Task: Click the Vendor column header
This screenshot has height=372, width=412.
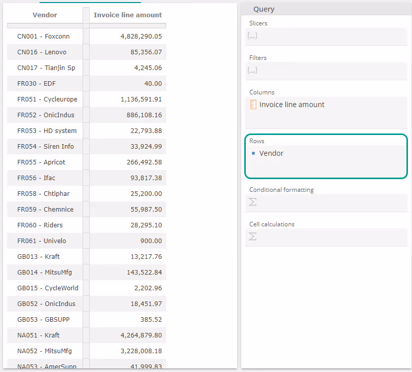Action: click(45, 15)
